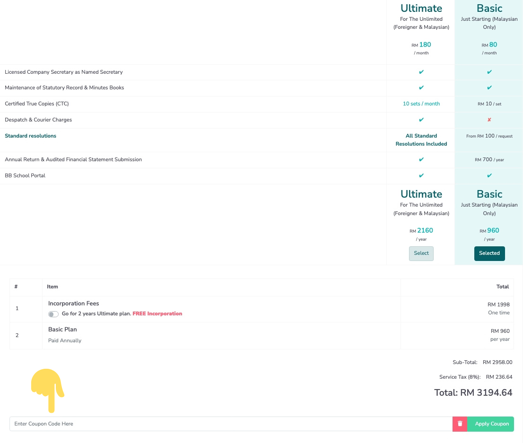Focus the Enter Coupon Code Here field
Viewport: 523px width, 443px height.
tap(231, 424)
